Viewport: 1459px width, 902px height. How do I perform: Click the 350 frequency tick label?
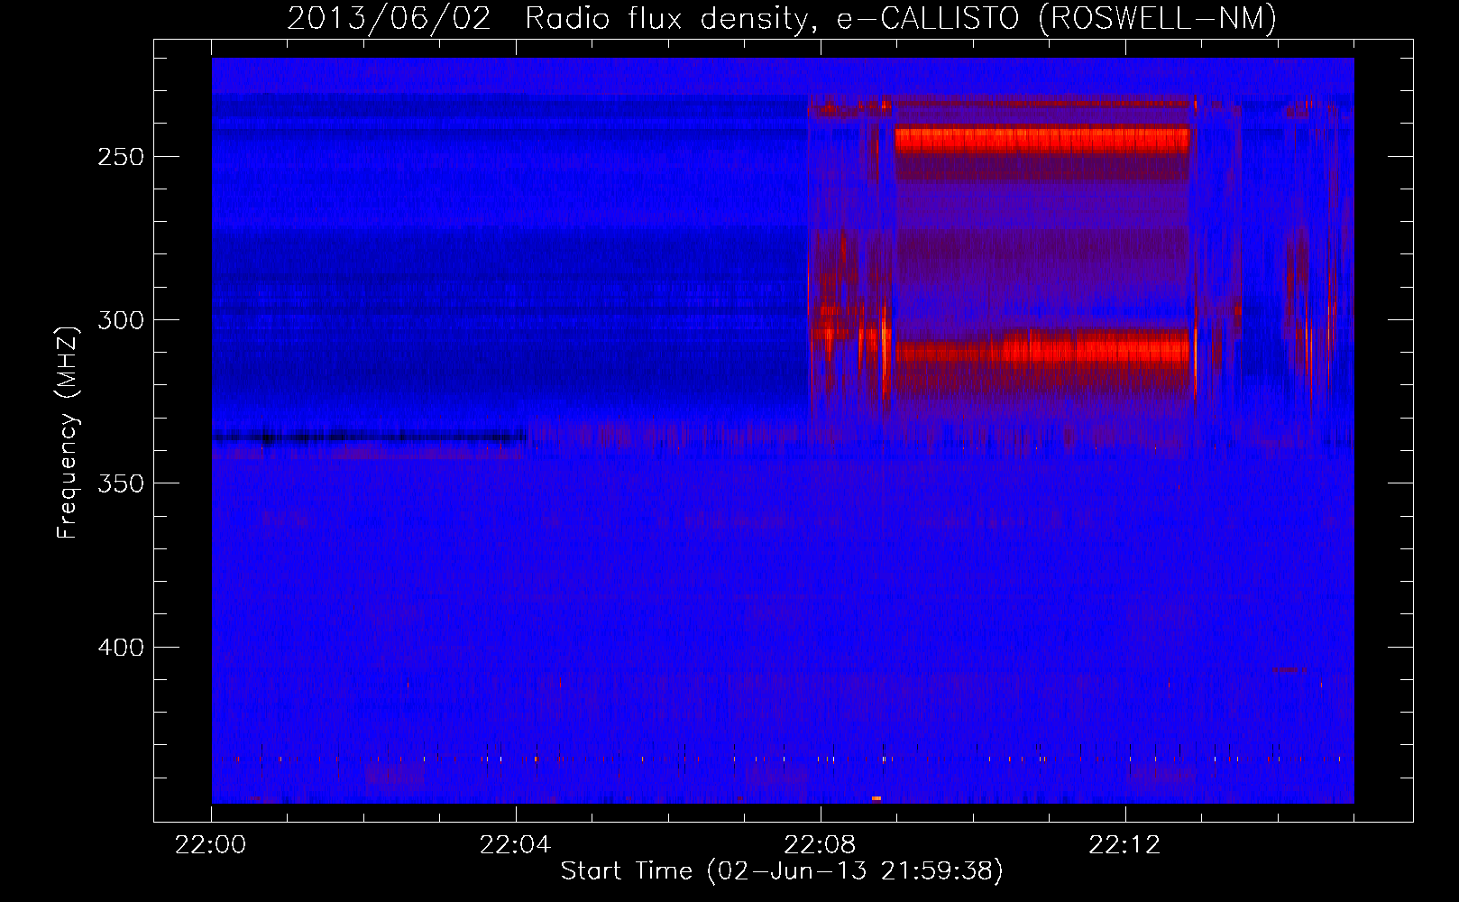(121, 483)
